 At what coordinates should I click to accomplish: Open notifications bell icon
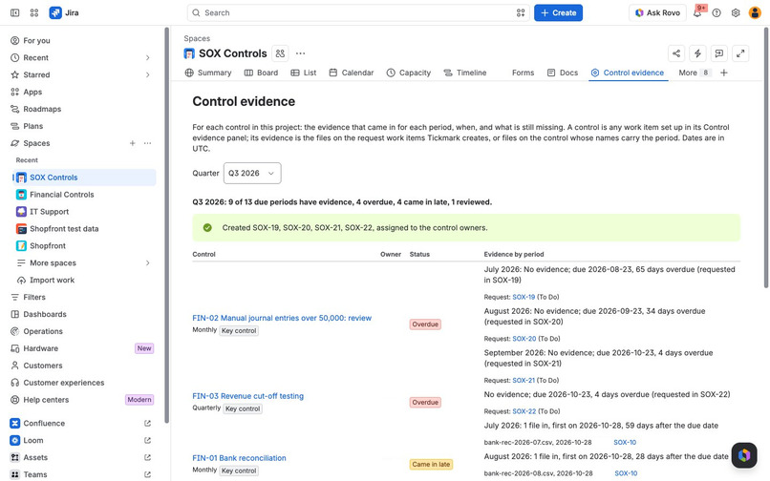click(697, 12)
